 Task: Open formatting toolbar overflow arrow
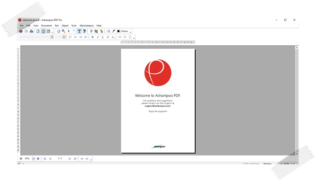[134, 38]
